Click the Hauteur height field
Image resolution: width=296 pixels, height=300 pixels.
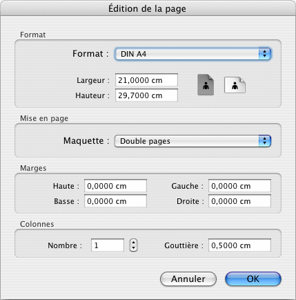pyautogui.click(x=146, y=95)
